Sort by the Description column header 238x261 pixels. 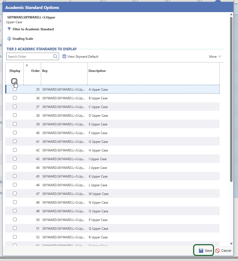pyautogui.click(x=97, y=71)
